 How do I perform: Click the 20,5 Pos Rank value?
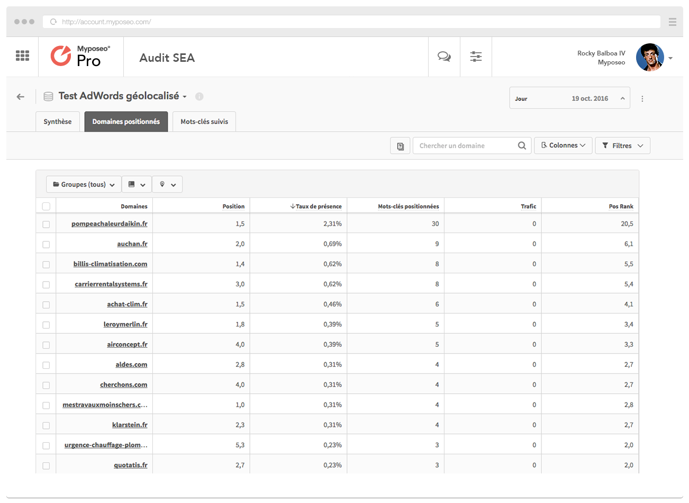point(627,224)
